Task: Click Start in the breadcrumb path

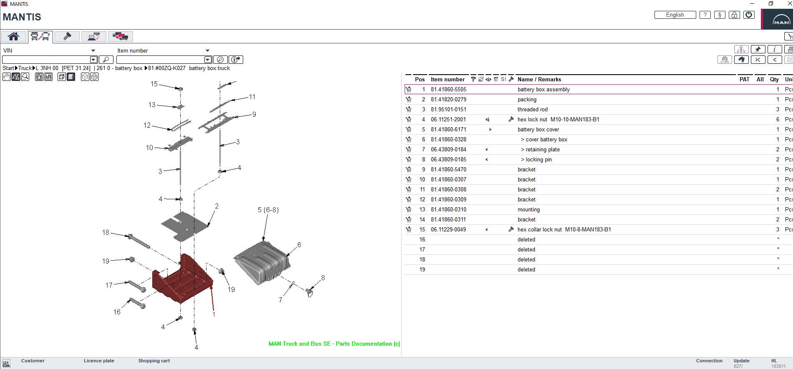Action: pyautogui.click(x=8, y=68)
